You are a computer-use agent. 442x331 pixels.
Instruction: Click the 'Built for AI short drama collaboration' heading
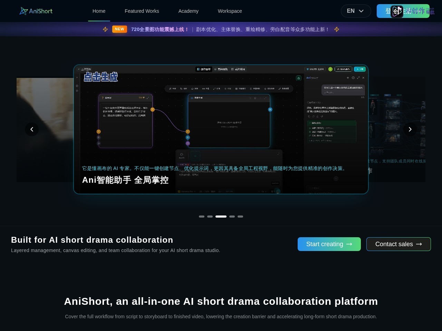coord(92,240)
